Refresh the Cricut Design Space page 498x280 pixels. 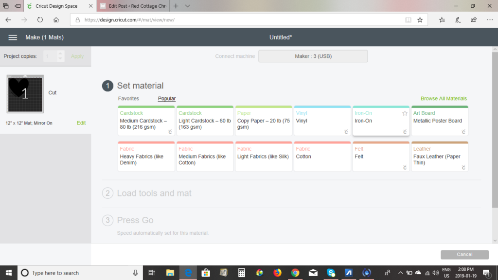[x=40, y=19]
